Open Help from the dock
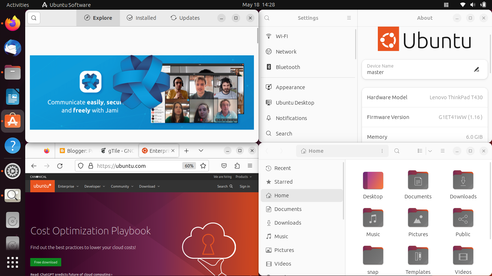This screenshot has height=276, width=492. point(13,146)
